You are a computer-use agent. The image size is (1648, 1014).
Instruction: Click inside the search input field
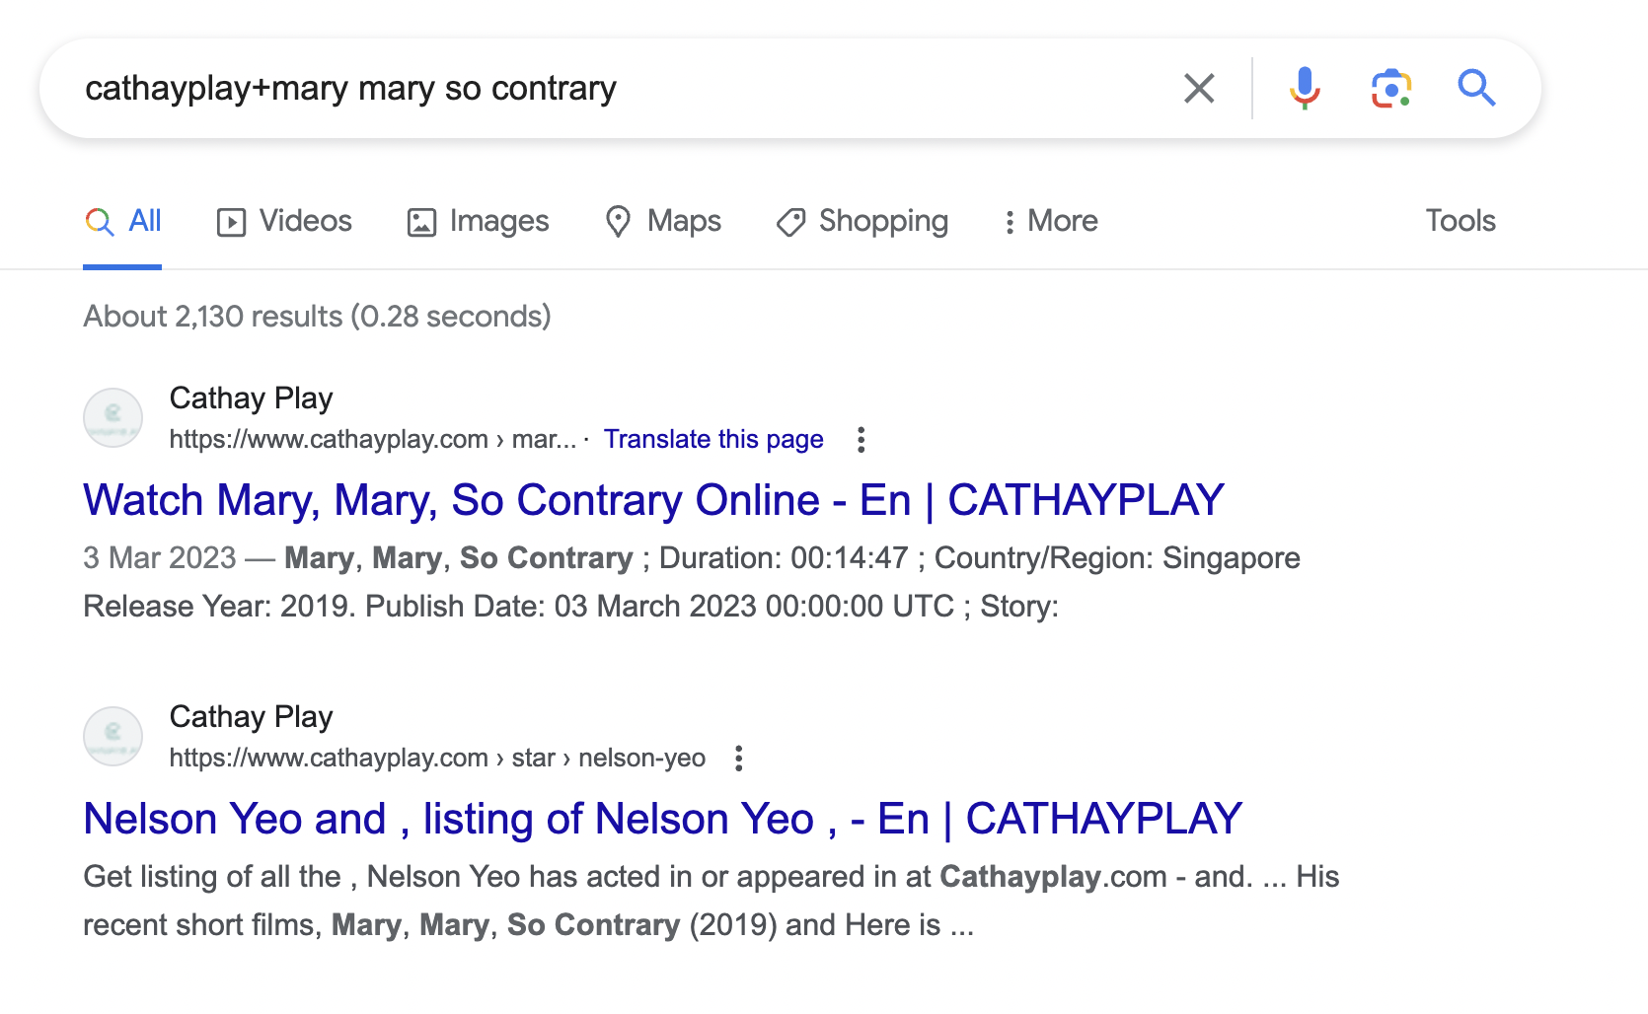pos(592,88)
